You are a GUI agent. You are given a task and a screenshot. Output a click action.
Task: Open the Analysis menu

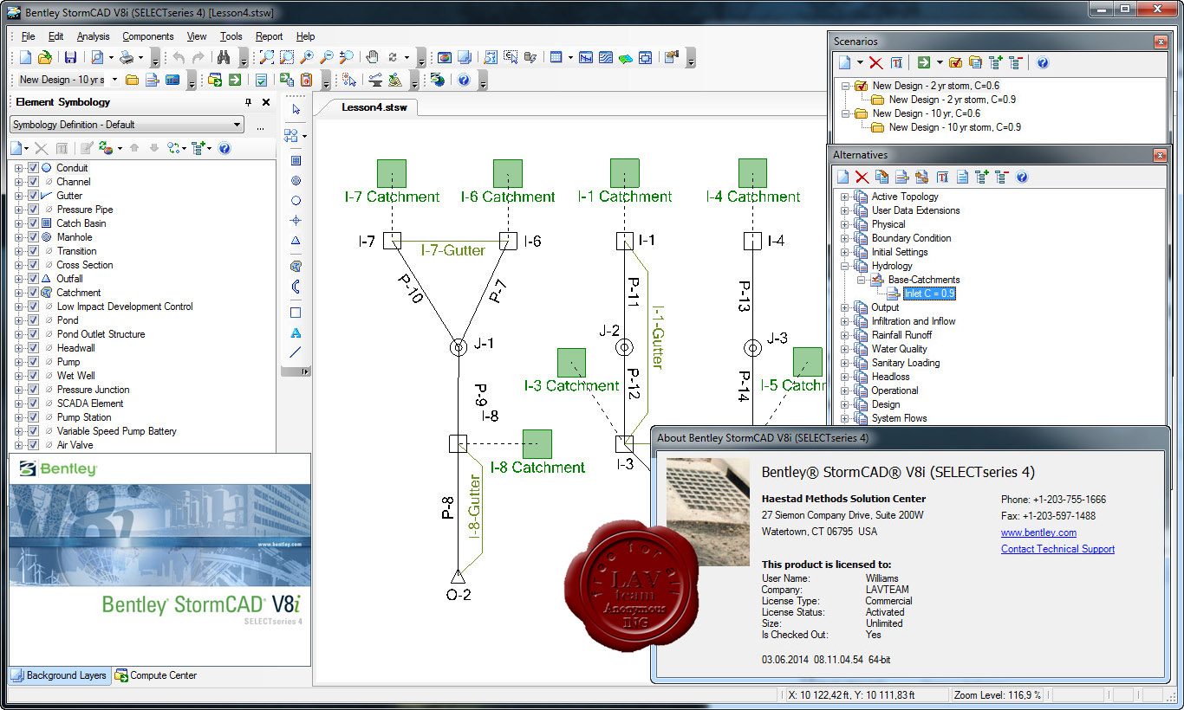pos(93,36)
